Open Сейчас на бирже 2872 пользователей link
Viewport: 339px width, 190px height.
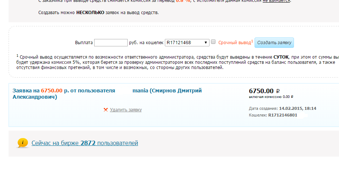85,143
